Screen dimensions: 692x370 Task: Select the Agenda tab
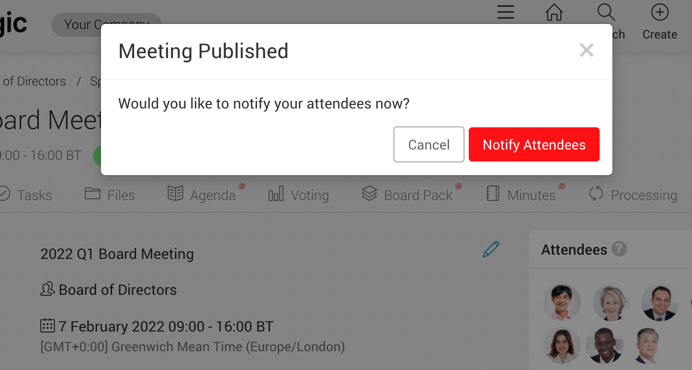click(202, 195)
